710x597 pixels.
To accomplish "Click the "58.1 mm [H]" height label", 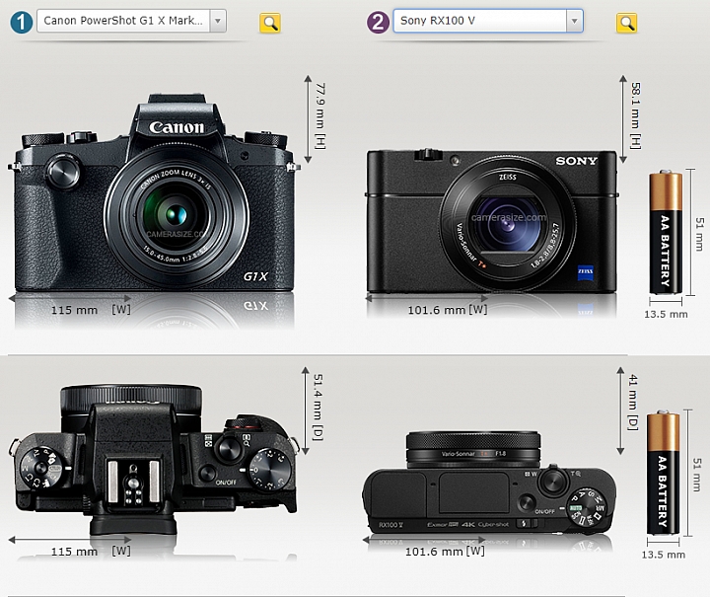I will click(635, 115).
